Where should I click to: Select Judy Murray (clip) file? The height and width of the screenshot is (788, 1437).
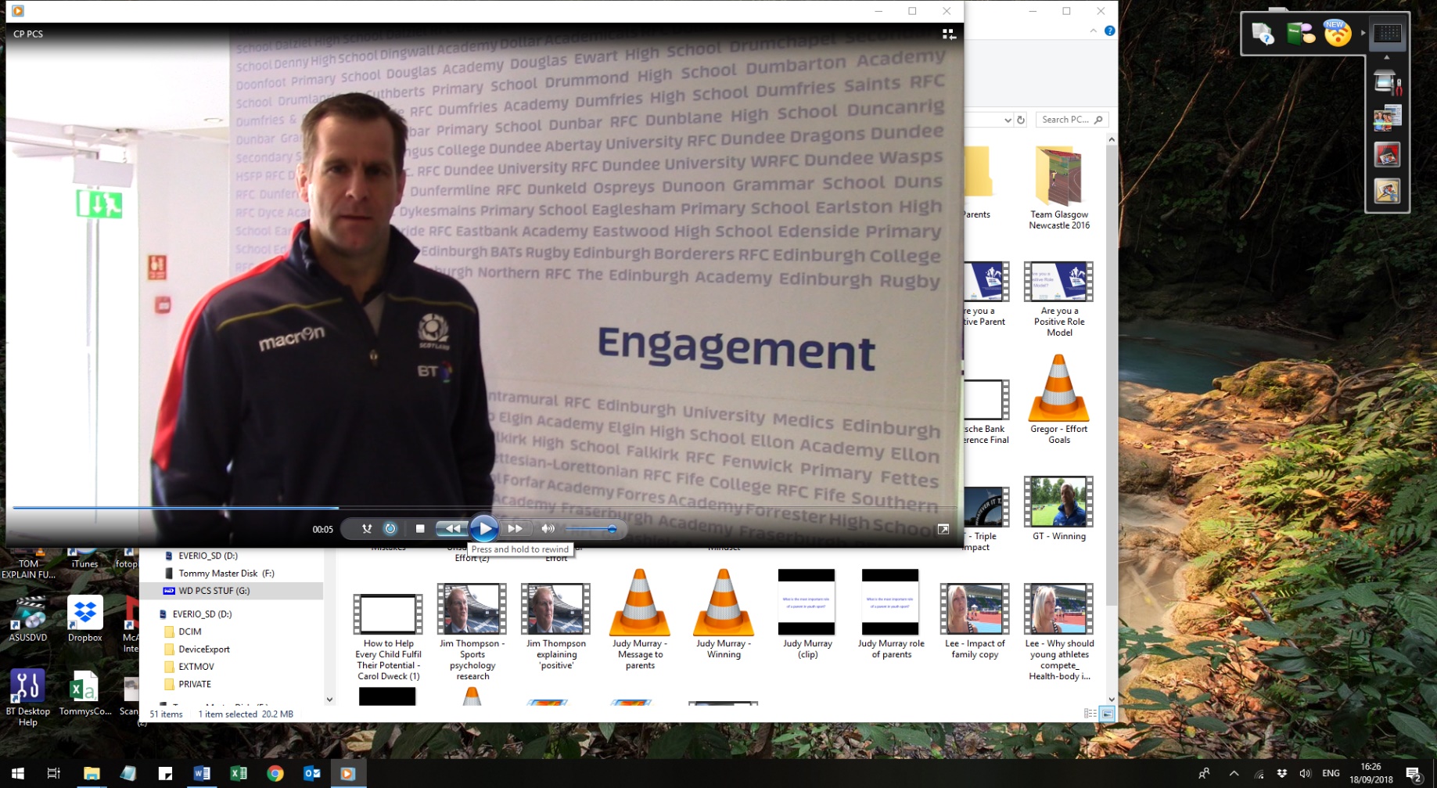pyautogui.click(x=807, y=614)
